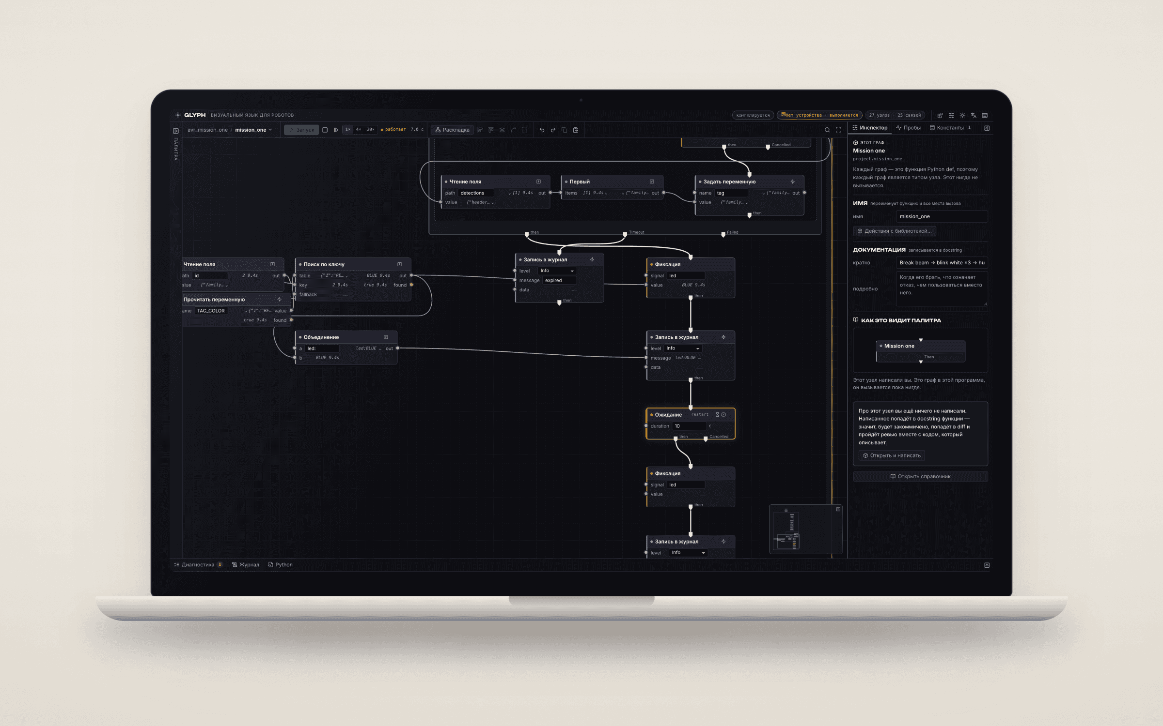Click the redo arrow icon
The height and width of the screenshot is (726, 1163).
[x=553, y=130]
